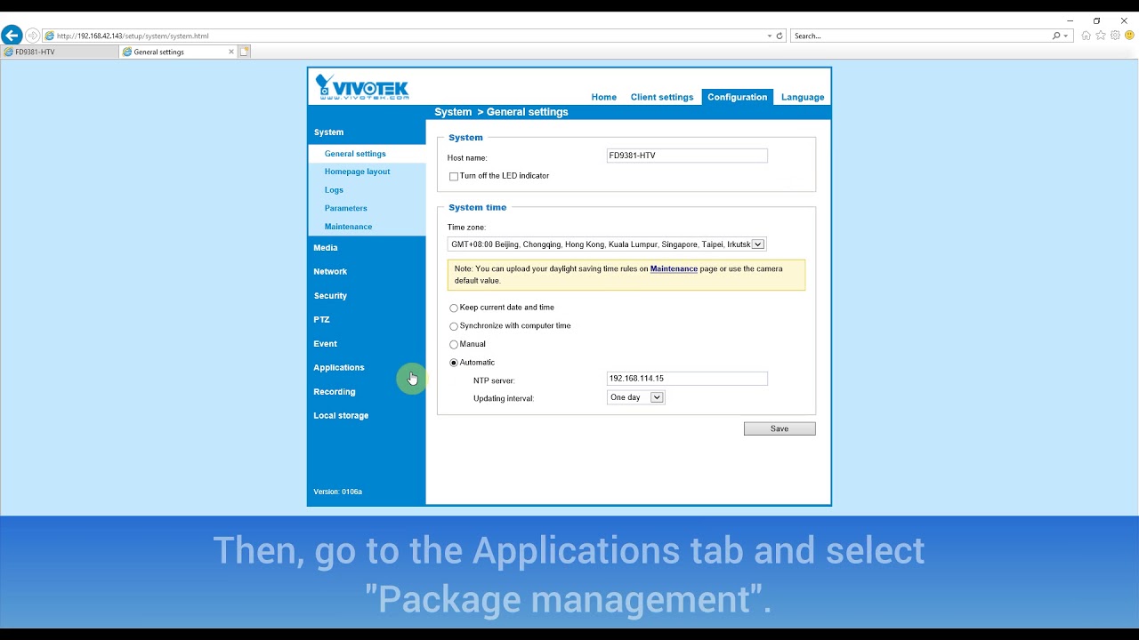Image resolution: width=1139 pixels, height=640 pixels.
Task: Open the address bar history dropdown arrow
Action: coord(770,36)
